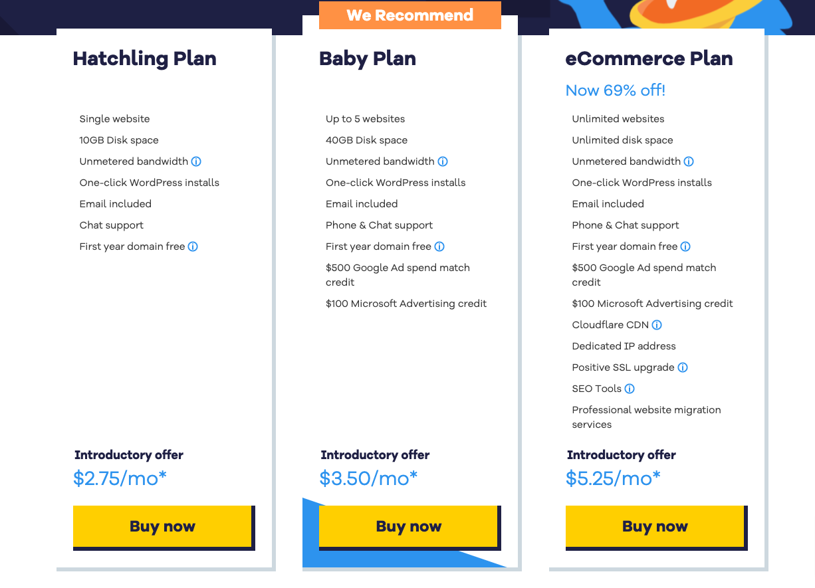Screen dimensions: 815x588
Task: Click the info icon next to SEO Tools
Action: coord(629,388)
